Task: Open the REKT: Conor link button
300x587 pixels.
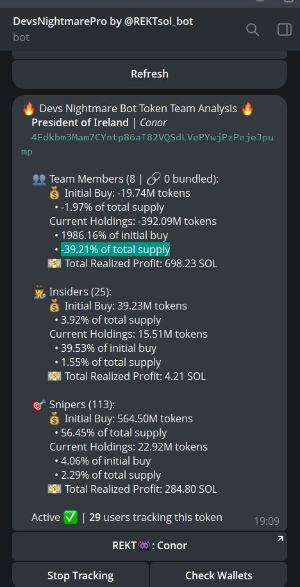Action: click(x=150, y=545)
